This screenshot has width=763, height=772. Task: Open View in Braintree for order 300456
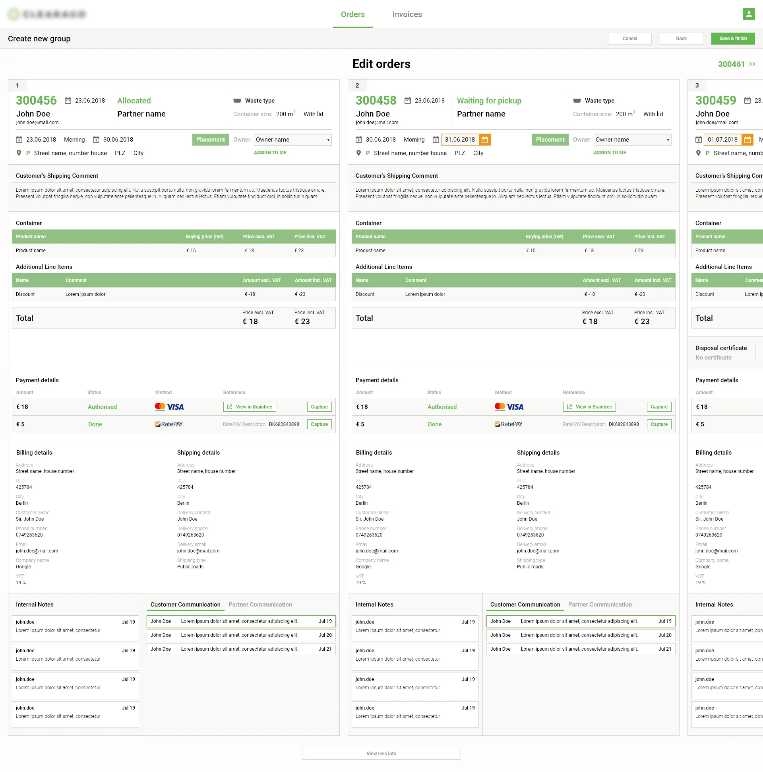pyautogui.click(x=250, y=407)
